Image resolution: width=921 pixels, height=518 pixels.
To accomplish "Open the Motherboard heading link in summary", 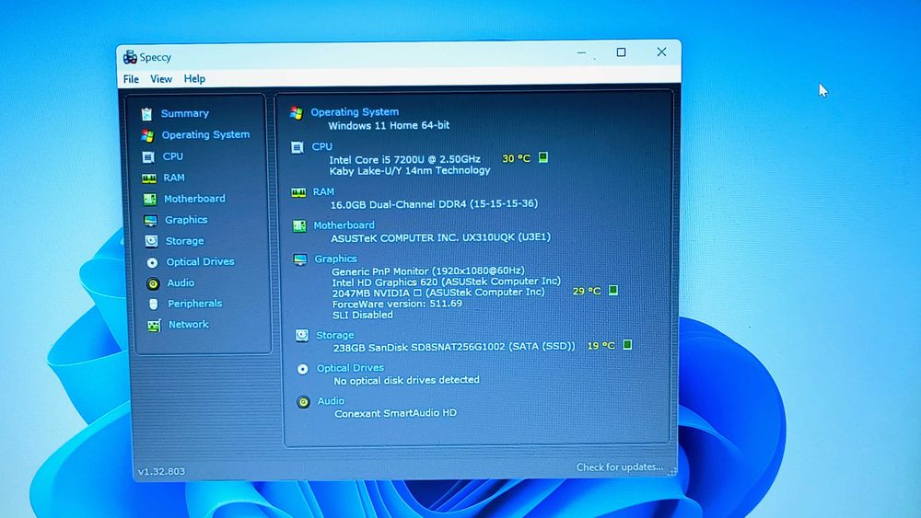I will 344,224.
